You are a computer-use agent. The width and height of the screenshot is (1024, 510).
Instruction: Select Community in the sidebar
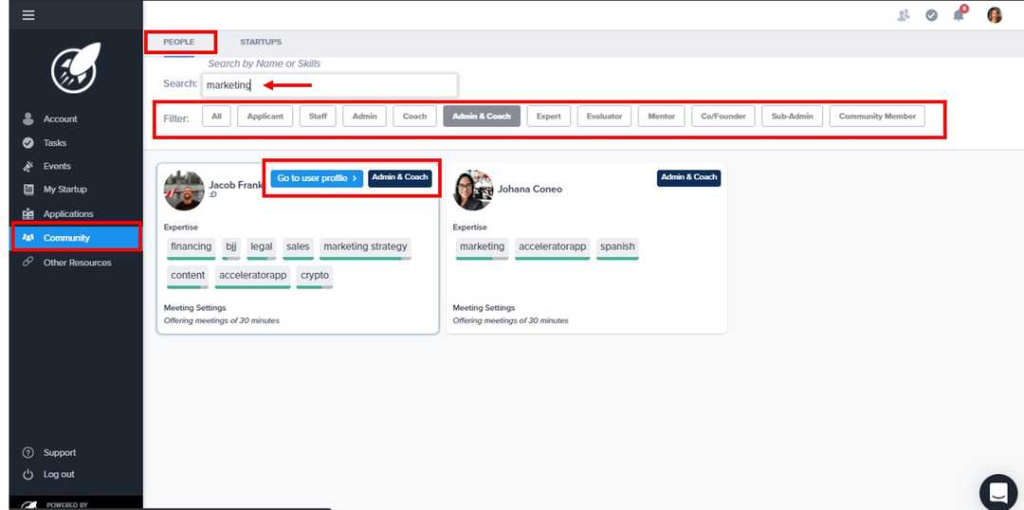coord(76,238)
